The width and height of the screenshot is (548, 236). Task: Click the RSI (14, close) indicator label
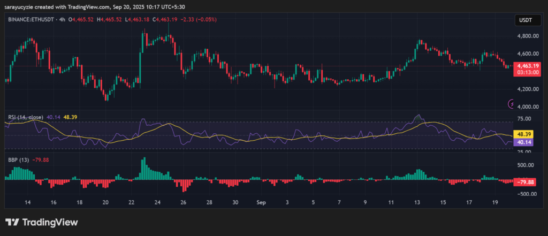(x=26, y=117)
